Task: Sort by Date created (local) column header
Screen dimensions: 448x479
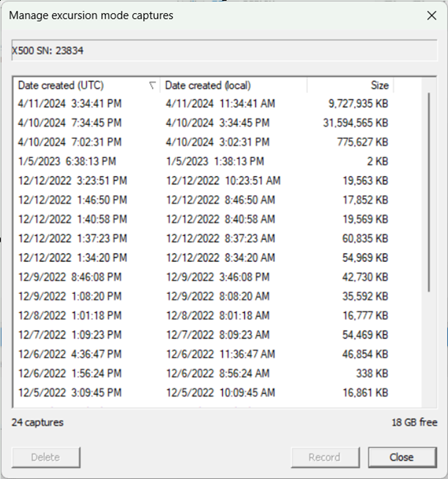Action: coord(234,86)
